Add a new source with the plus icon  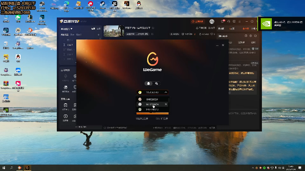[x=98, y=35]
